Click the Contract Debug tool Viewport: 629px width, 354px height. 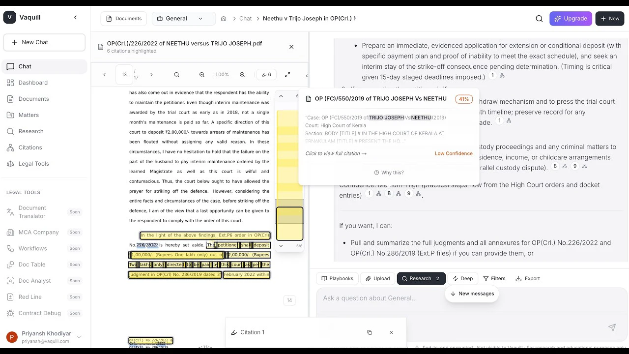44,313
